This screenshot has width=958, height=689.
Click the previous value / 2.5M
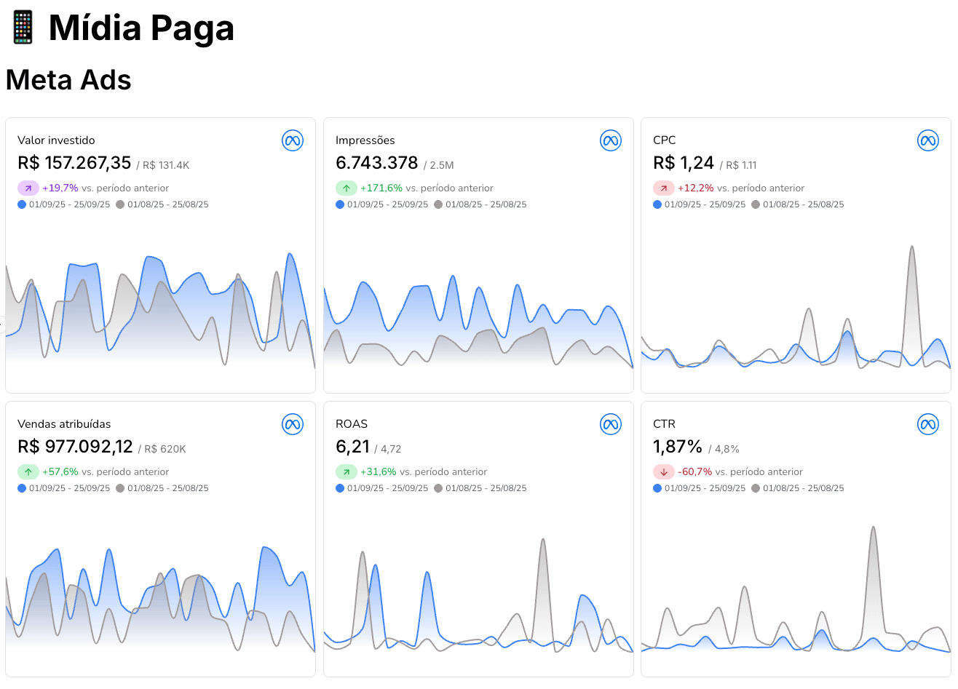click(x=439, y=165)
